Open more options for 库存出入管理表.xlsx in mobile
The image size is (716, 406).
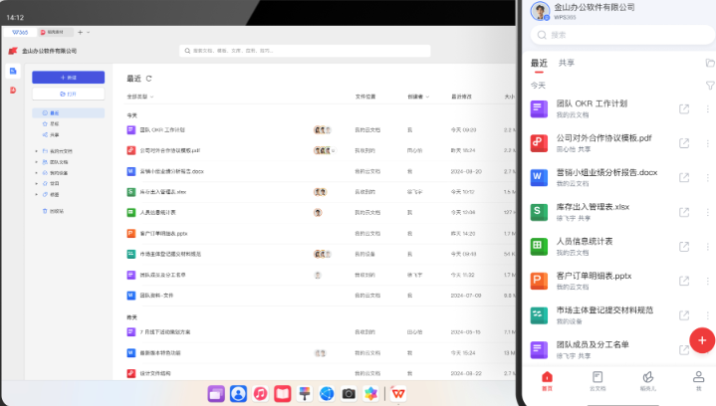pyautogui.click(x=707, y=212)
